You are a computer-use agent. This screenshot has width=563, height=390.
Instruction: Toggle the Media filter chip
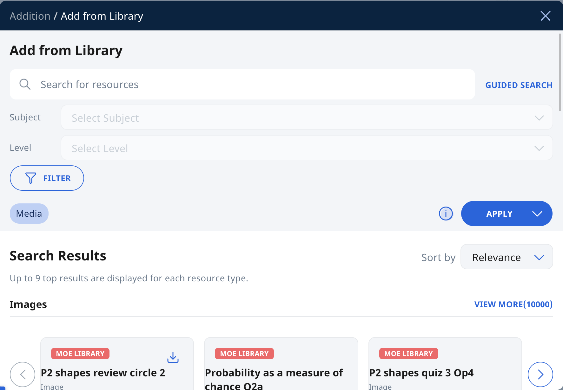tap(29, 214)
